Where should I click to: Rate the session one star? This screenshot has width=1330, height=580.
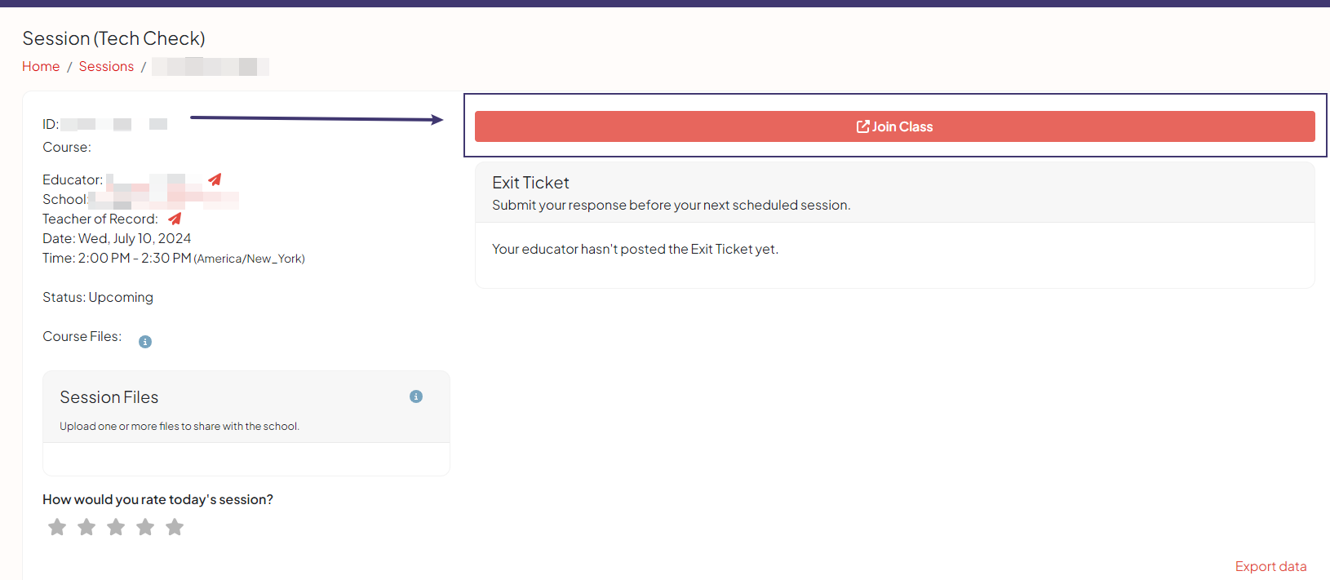click(57, 527)
